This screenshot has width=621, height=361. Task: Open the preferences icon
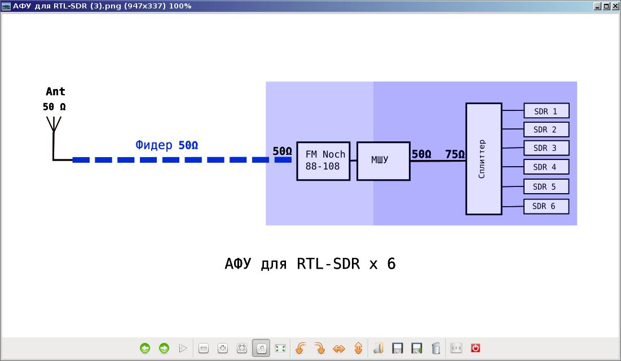click(456, 349)
